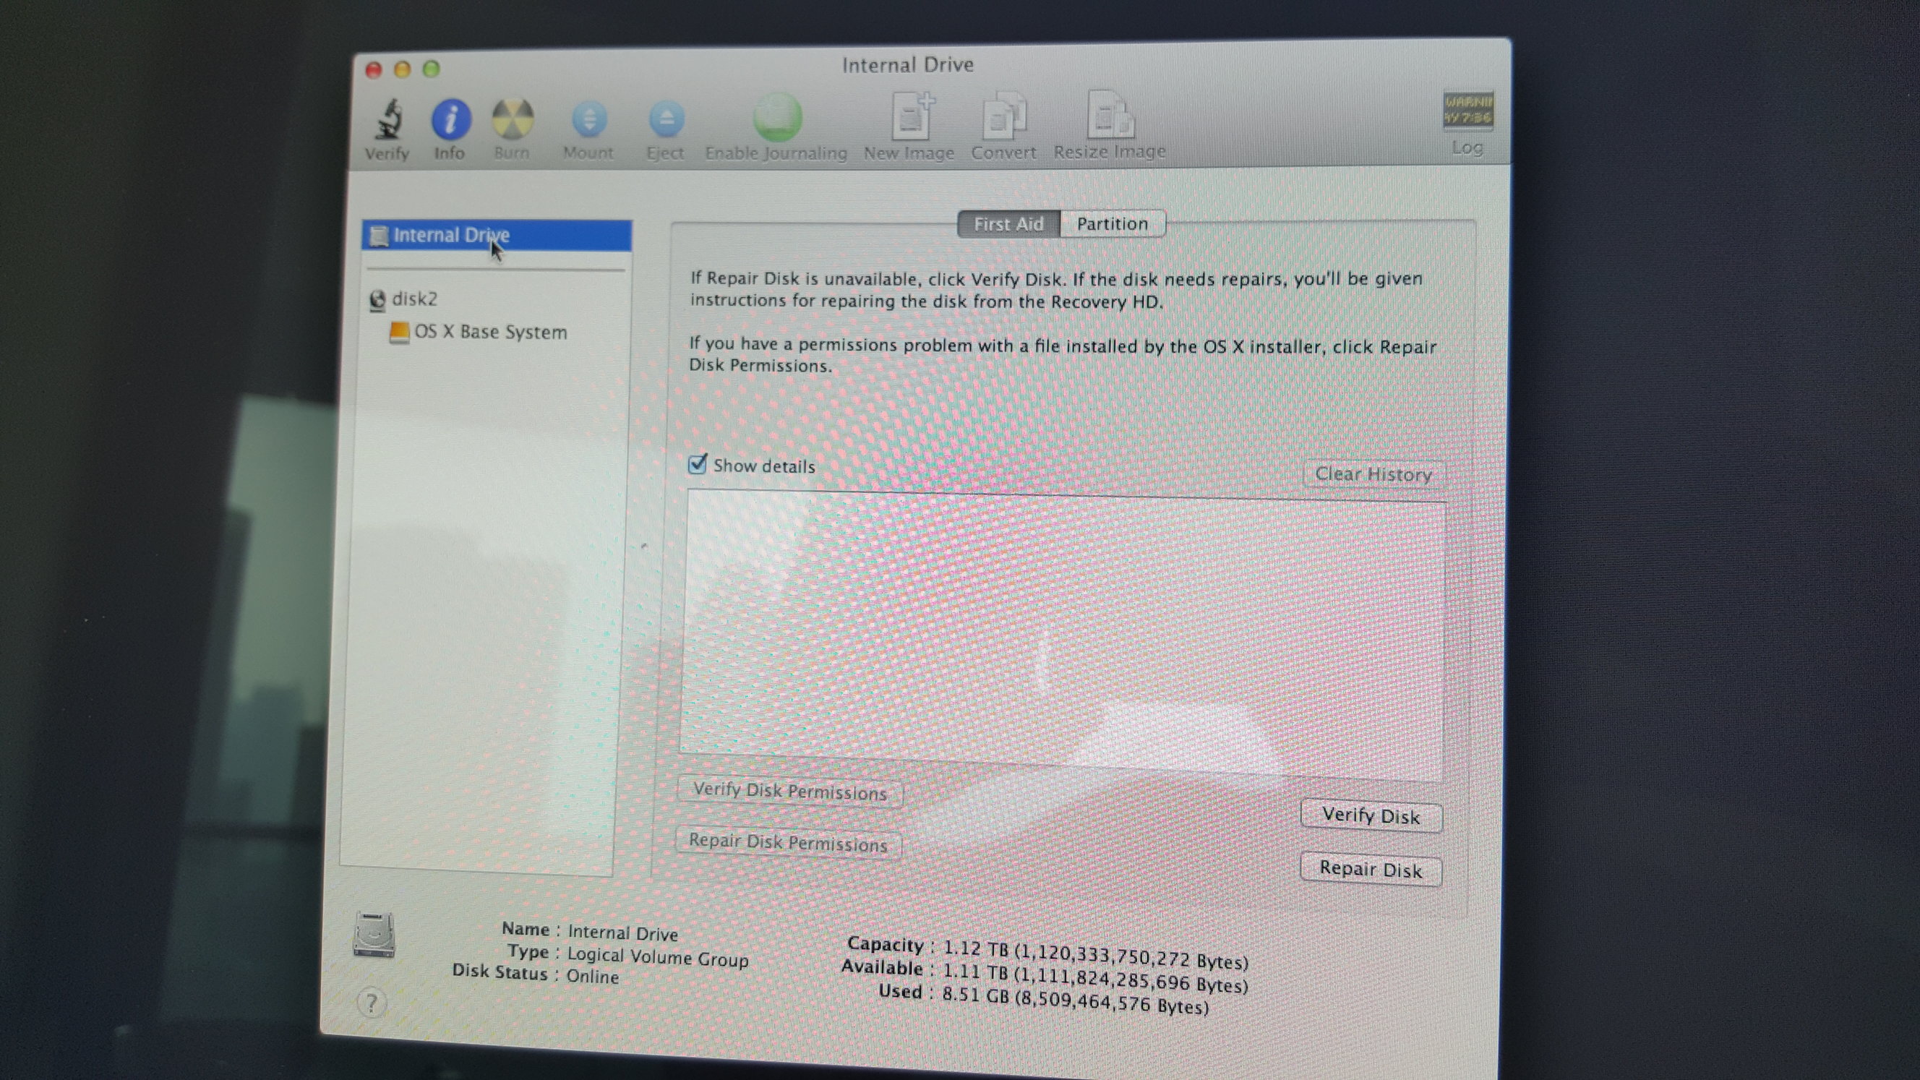Click the Capacity value '1.12 TB'
This screenshot has width=1920, height=1080.
[x=975, y=949]
